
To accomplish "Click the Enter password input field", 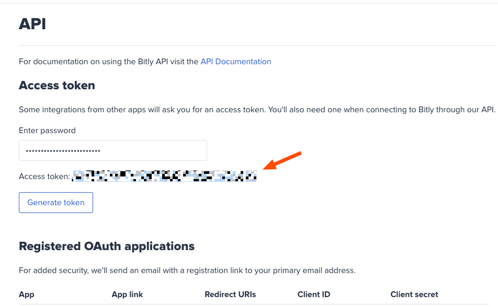I will pos(113,150).
